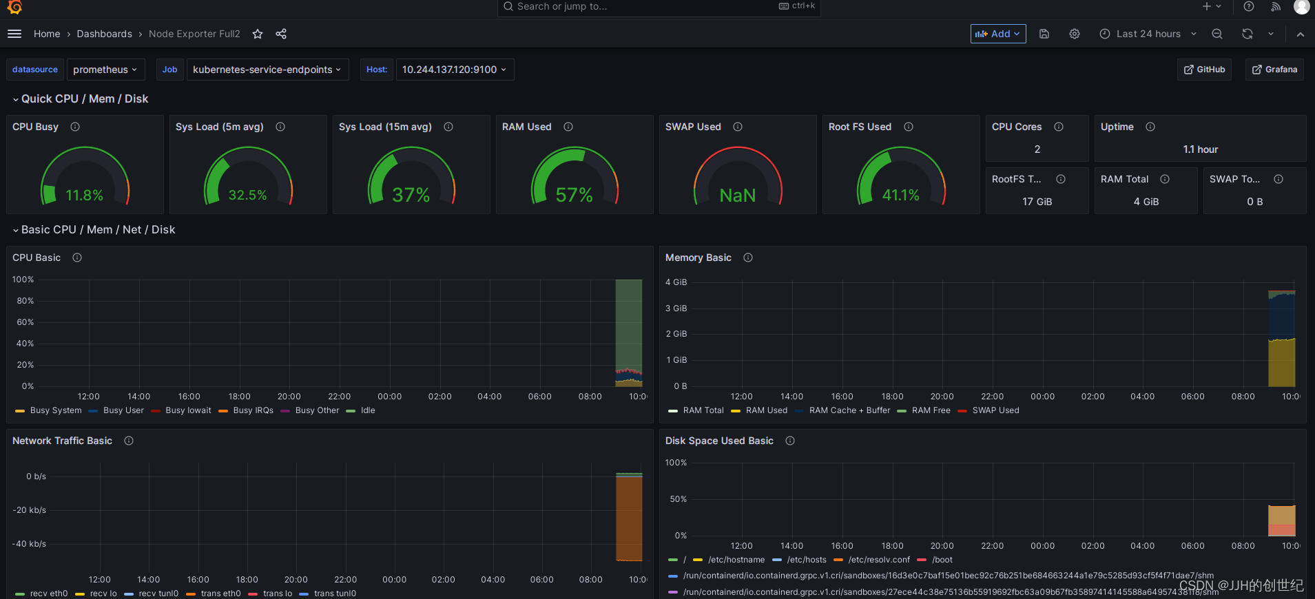
Task: Zoom out the time range
Action: point(1217,34)
